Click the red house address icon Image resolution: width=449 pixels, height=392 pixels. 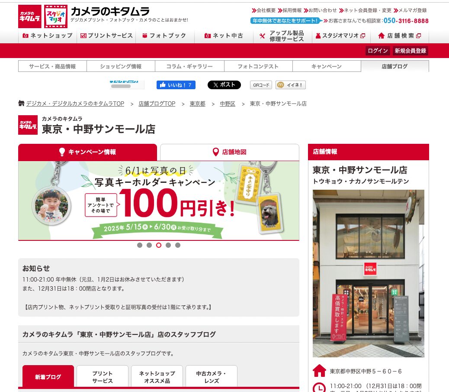click(319, 370)
